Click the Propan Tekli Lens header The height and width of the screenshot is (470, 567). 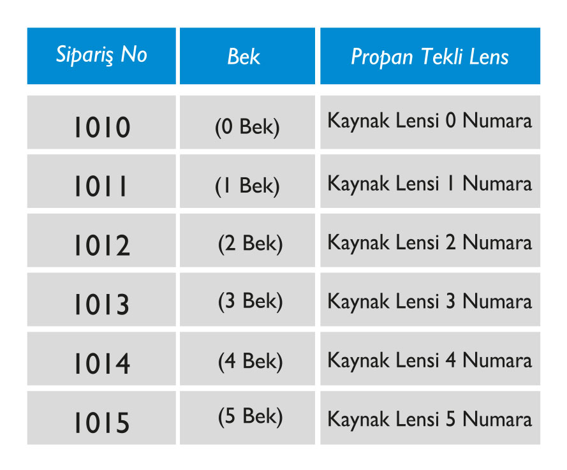click(x=430, y=56)
